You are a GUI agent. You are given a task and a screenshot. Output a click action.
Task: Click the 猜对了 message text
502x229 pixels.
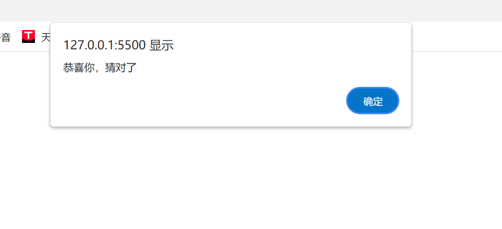[121, 68]
